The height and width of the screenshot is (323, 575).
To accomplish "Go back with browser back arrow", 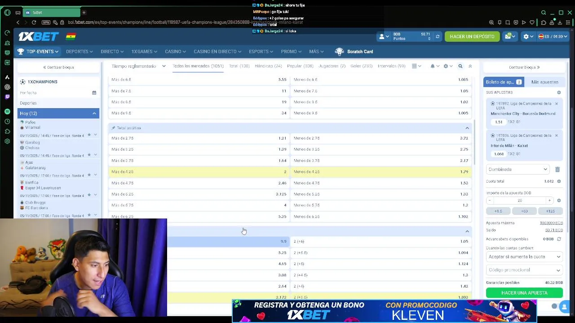I will 18,22.
